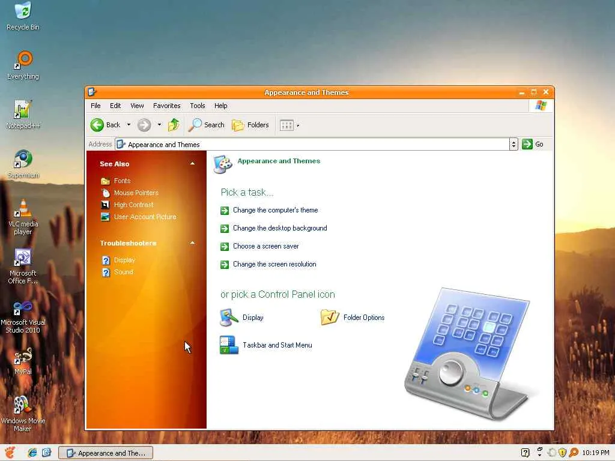Image resolution: width=615 pixels, height=461 pixels.
Task: Open the Help menu
Action: 221,106
